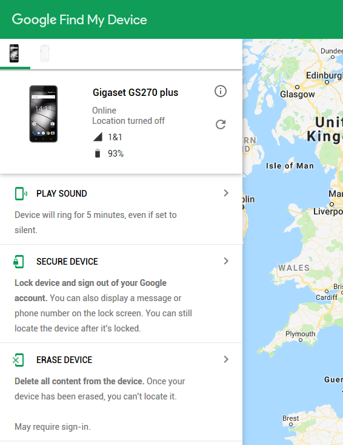Click the ERASE DEVICE label
Screen dimensions: 343x445
pos(64,360)
